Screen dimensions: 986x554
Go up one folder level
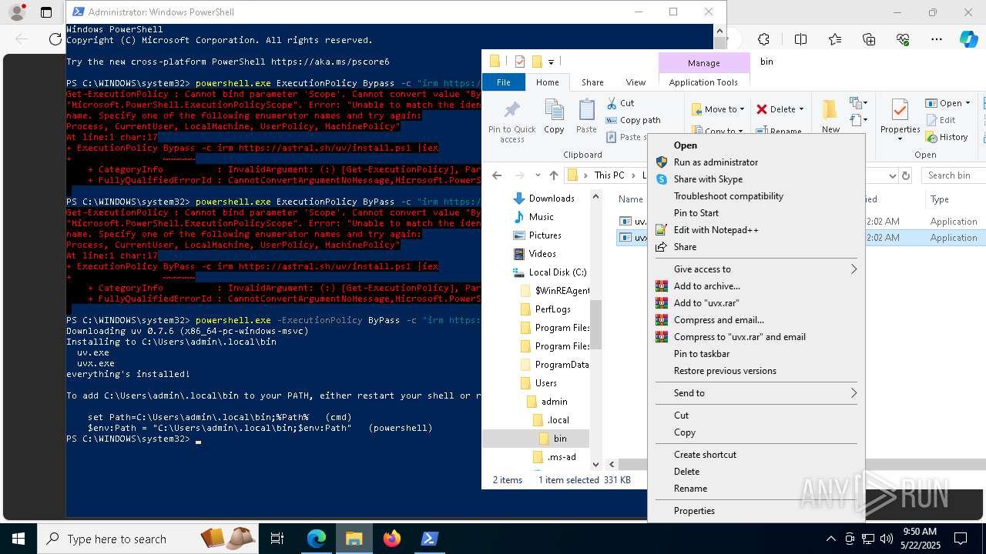coord(554,175)
